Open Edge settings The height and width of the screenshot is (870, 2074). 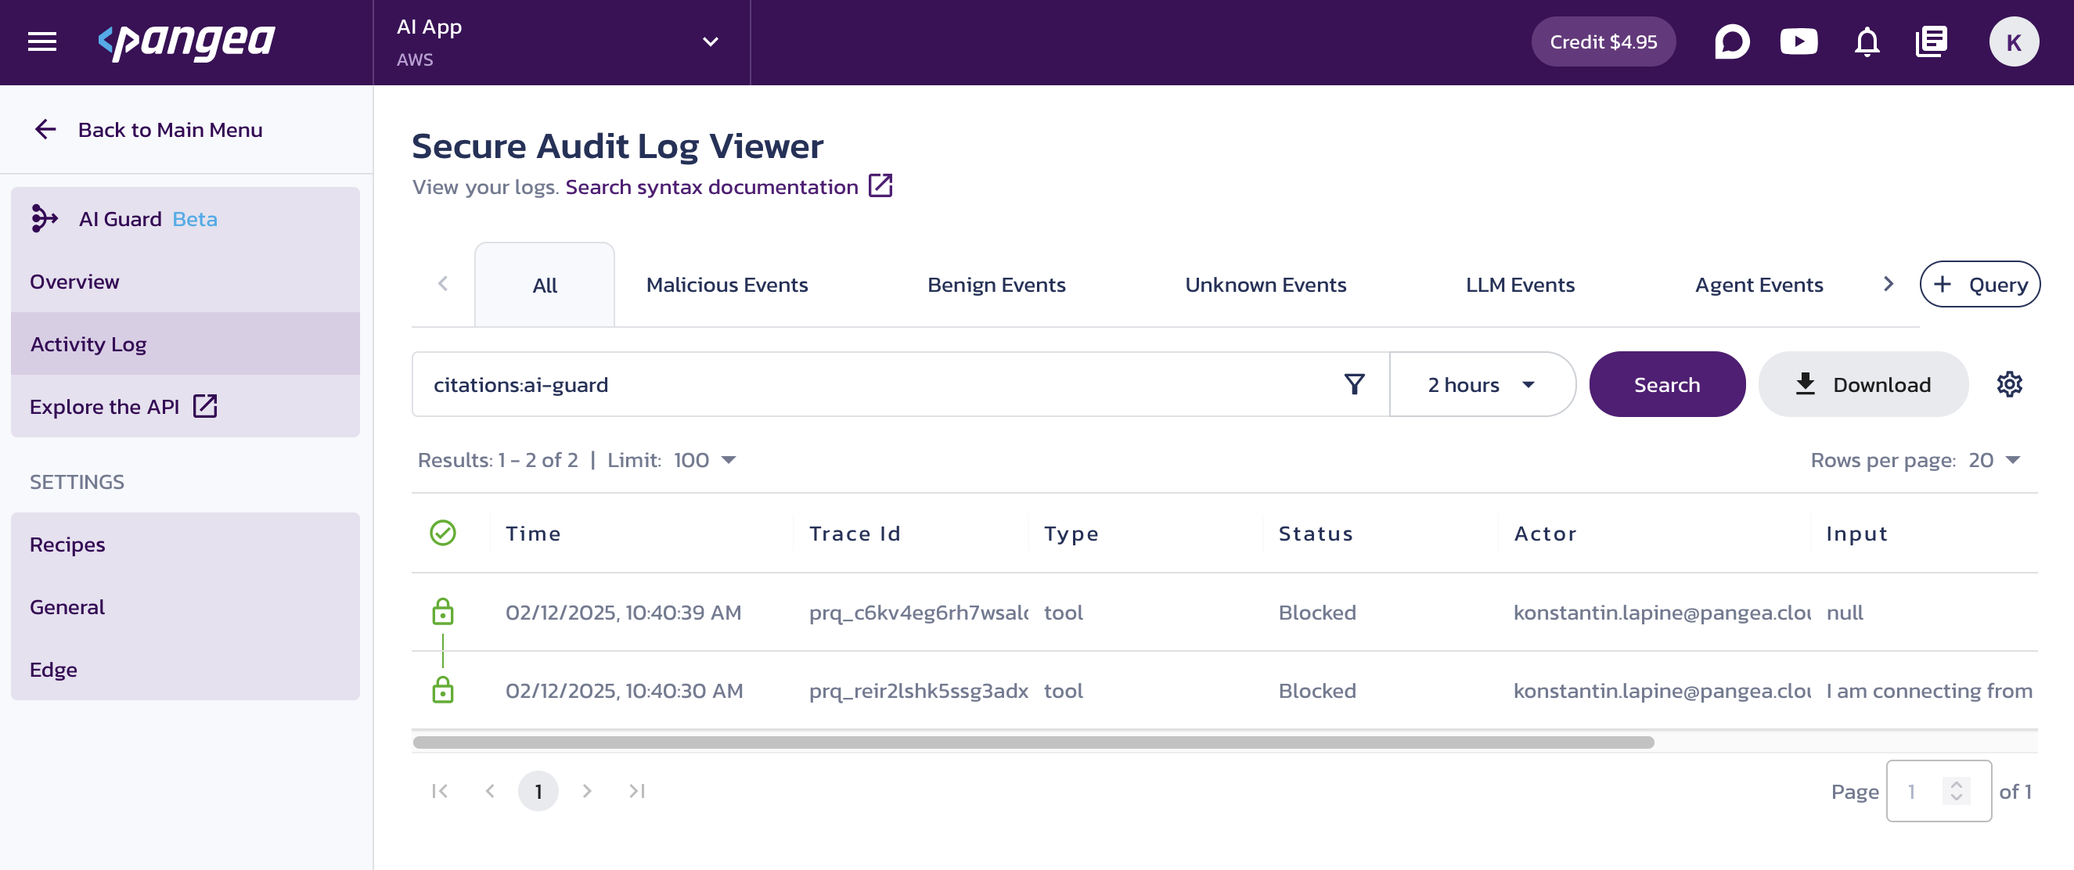coord(185,670)
